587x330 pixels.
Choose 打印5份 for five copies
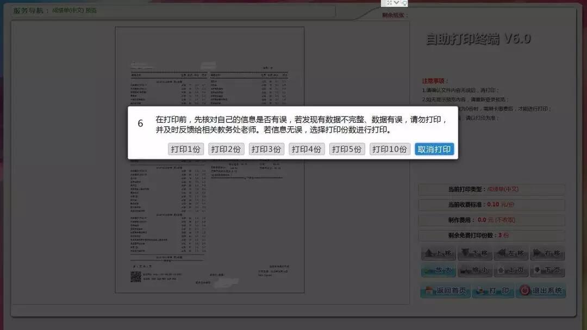point(347,149)
